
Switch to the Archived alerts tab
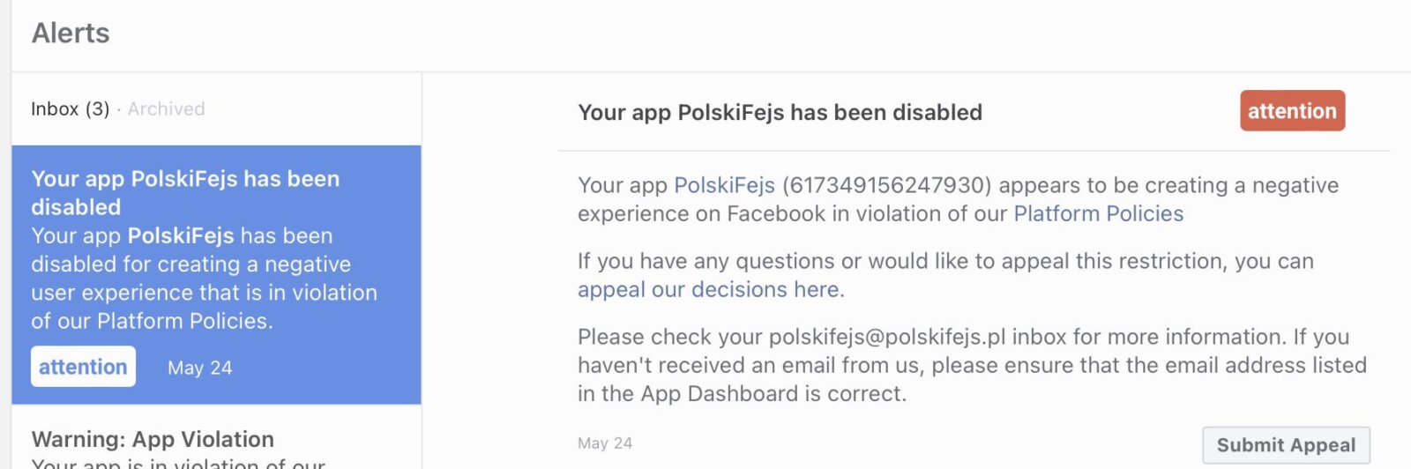point(166,109)
